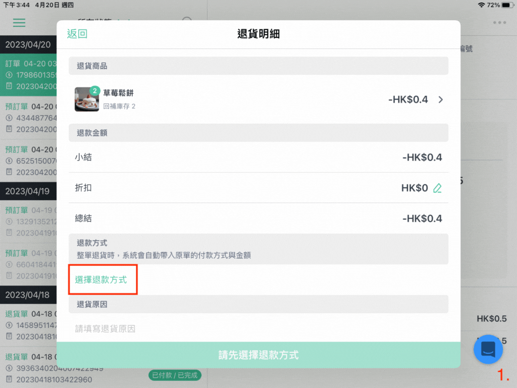Image resolution: width=517 pixels, height=388 pixels.
Task: Tap the 小結 -HK$0.4 amount
Action: point(422,158)
